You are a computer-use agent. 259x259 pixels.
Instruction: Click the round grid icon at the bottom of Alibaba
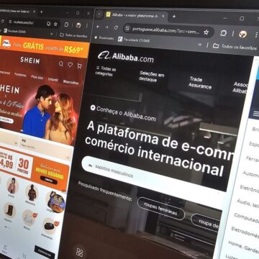(79, 252)
